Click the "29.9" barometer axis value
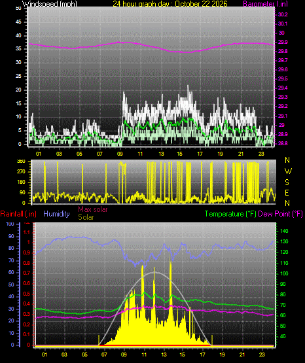This screenshot has height=363, width=305. [x=283, y=42]
